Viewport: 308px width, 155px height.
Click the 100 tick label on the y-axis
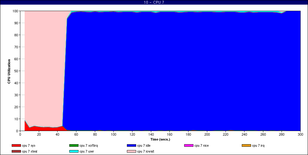click(16, 11)
